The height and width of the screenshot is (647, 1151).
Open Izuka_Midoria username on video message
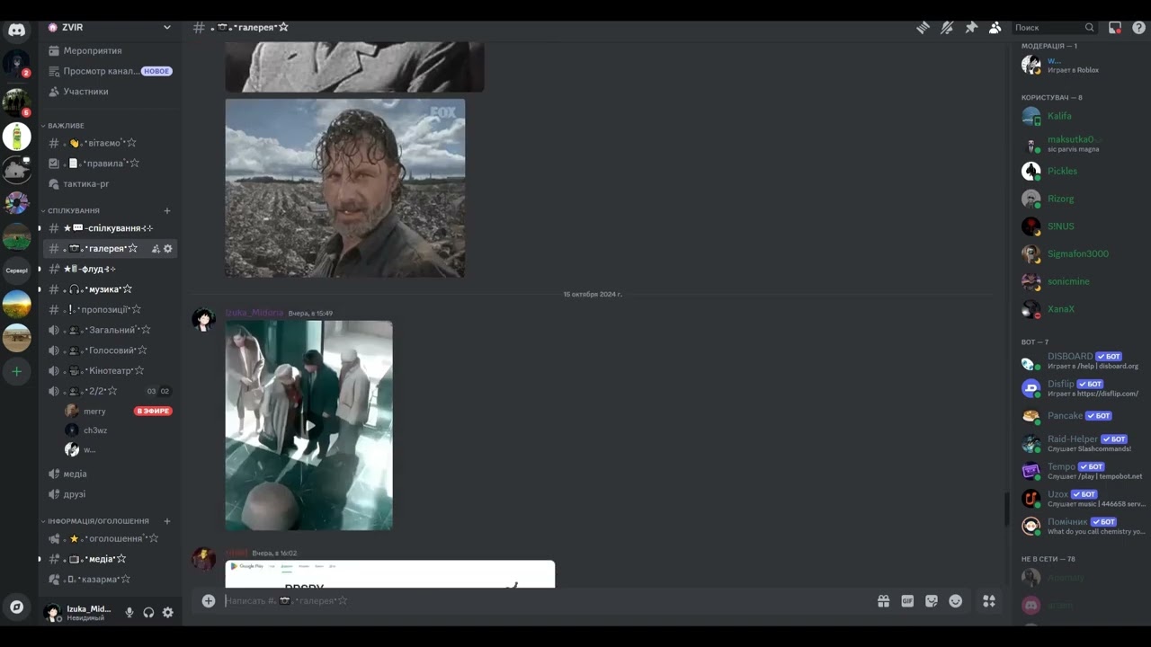coord(254,313)
